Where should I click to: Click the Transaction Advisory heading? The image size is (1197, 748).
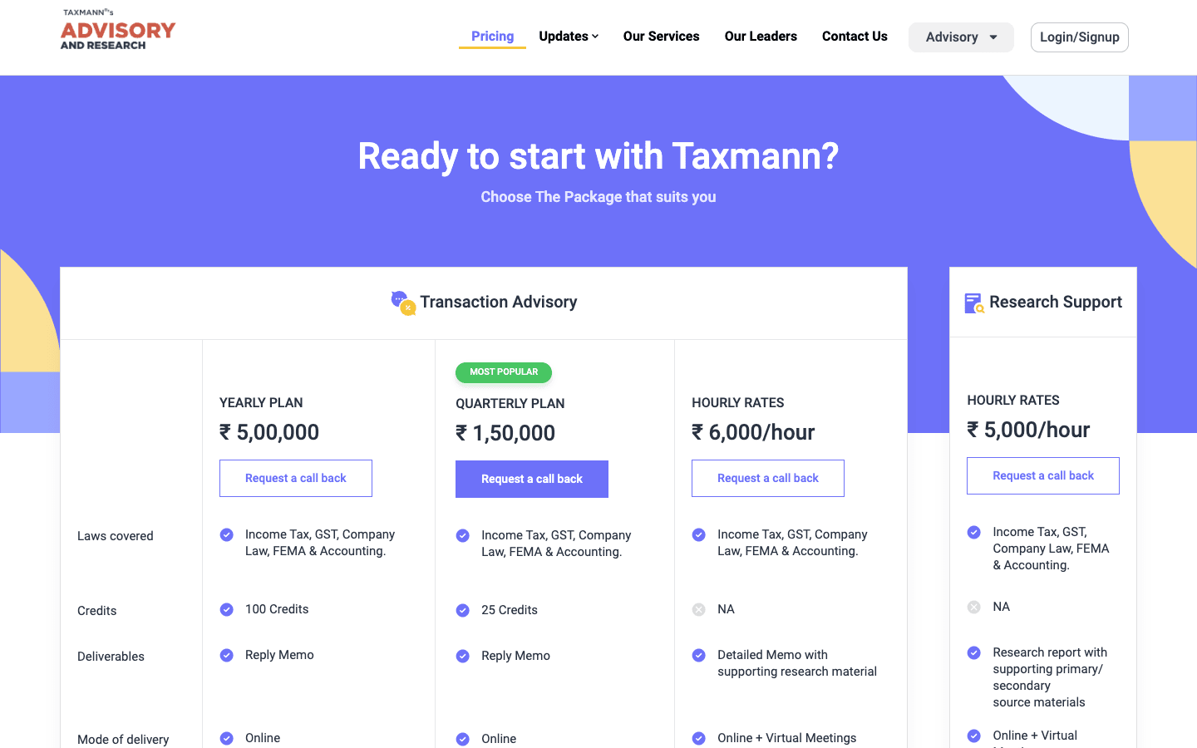click(499, 303)
